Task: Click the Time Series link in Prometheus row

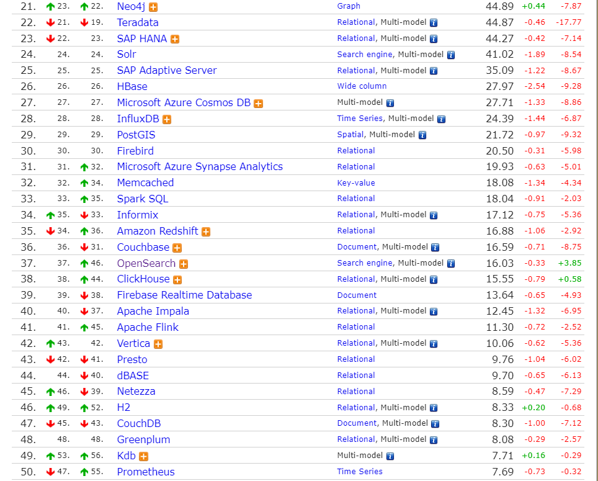Action: (x=360, y=472)
